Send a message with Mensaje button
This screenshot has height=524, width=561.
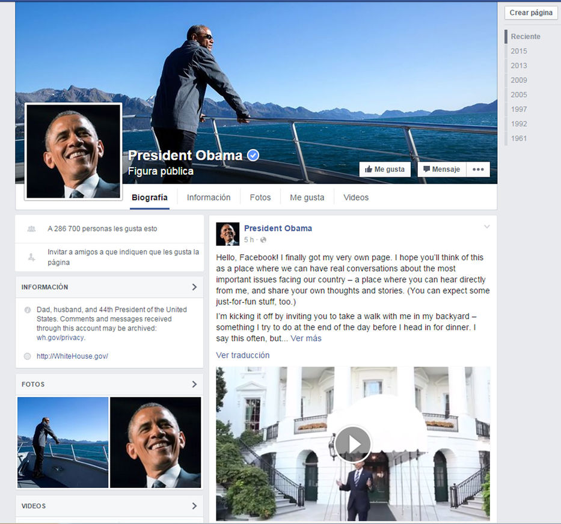point(442,169)
